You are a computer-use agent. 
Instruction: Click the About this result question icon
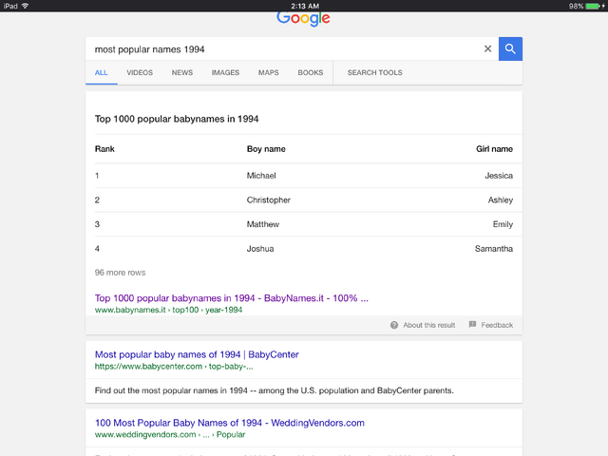click(394, 325)
